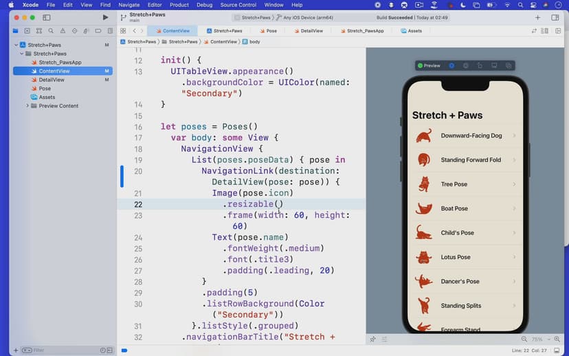Click the Run (play) button
Image resolution: width=569 pixels, height=356 pixels.
point(105,17)
